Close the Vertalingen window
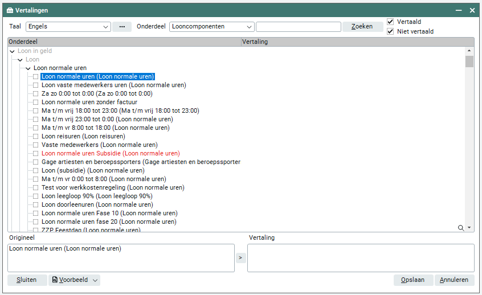482x295 pixels. pos(472,10)
